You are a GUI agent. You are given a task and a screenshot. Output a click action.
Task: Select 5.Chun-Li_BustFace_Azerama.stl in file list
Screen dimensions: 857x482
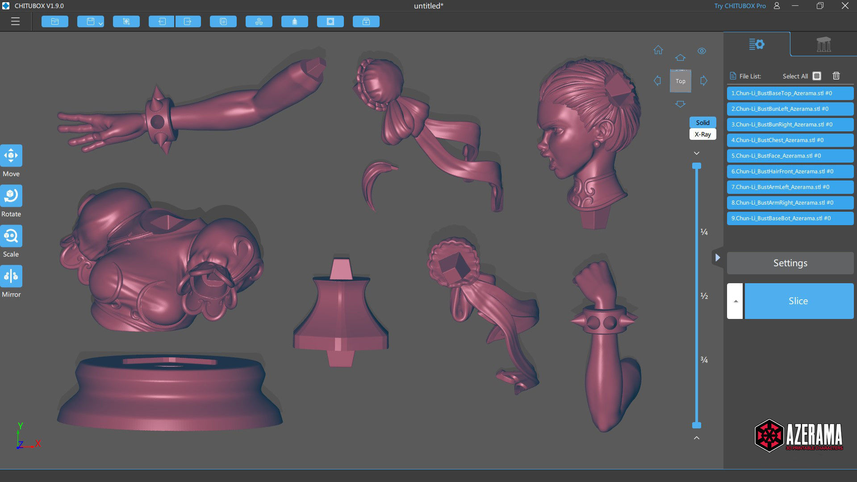(x=790, y=156)
